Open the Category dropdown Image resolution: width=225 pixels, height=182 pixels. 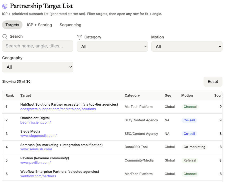[112, 46]
